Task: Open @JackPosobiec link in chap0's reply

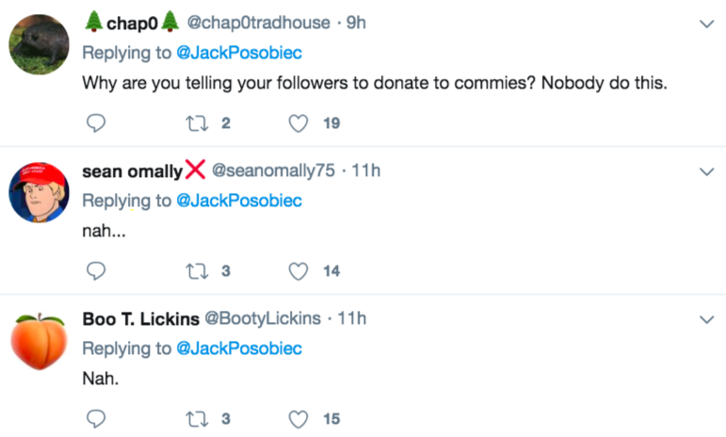Action: pyautogui.click(x=239, y=53)
